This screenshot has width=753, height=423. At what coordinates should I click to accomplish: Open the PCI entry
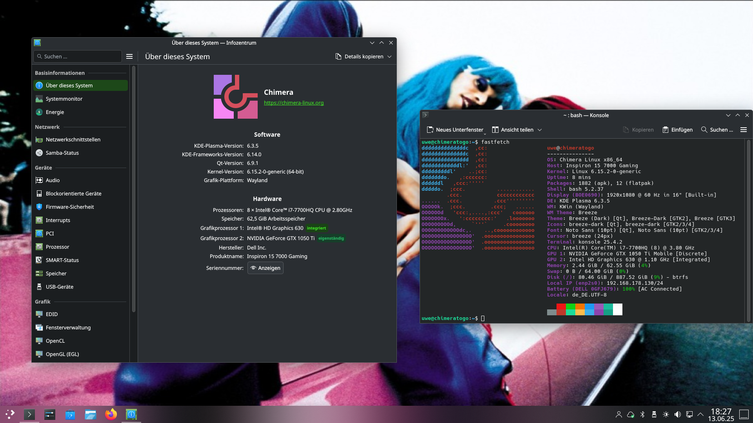[x=80, y=233]
